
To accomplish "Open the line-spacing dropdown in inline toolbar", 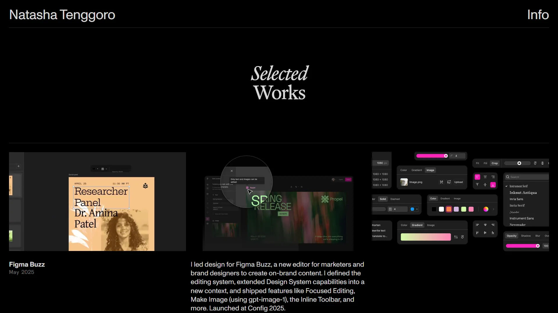I will point(104,169).
